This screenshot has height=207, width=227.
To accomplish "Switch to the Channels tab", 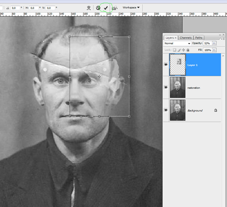I will pos(186,38).
